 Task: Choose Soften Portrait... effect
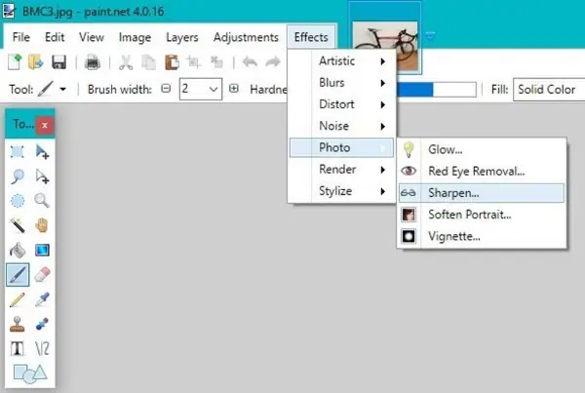coord(482,215)
